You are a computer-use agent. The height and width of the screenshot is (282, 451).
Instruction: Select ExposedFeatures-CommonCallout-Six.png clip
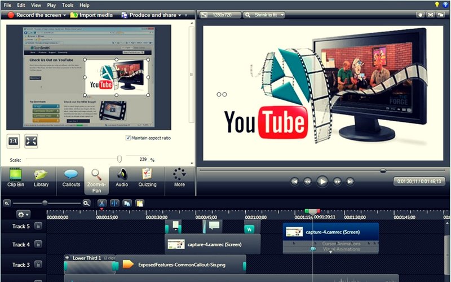point(181,265)
